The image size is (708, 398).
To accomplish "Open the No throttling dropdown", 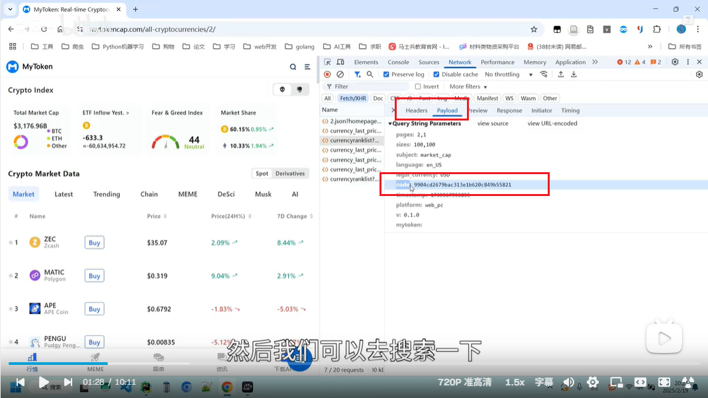I will (x=509, y=75).
